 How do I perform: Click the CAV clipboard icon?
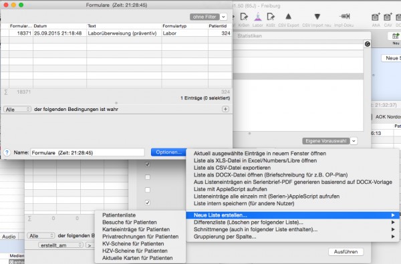click(x=388, y=17)
